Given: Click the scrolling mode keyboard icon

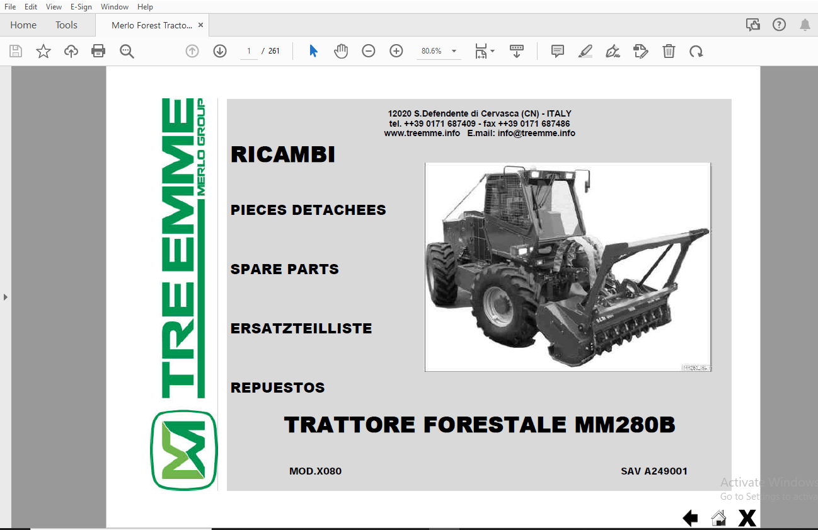Looking at the screenshot, I should (517, 51).
